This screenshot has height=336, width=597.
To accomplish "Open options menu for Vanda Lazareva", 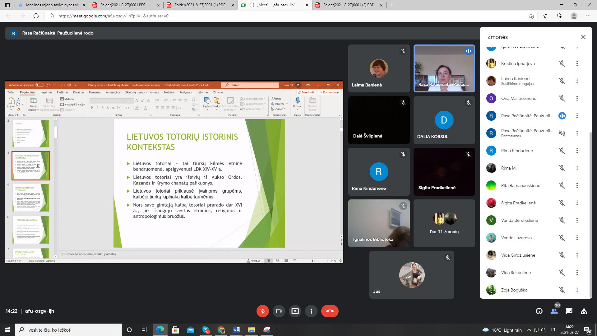I will tap(577, 238).
